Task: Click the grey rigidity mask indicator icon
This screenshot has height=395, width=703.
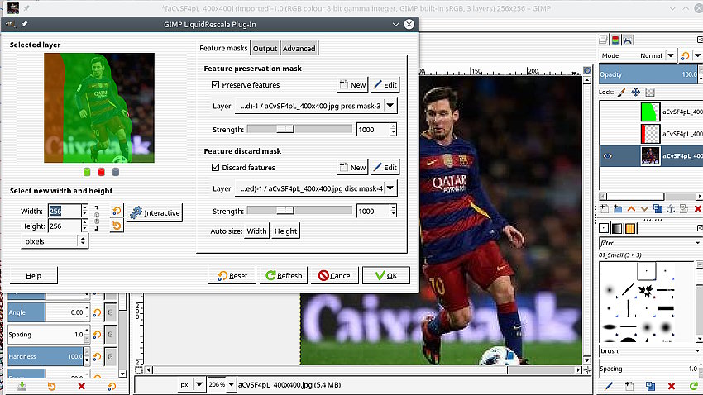Action: pos(116,172)
